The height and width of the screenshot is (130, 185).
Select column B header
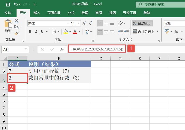59,58
